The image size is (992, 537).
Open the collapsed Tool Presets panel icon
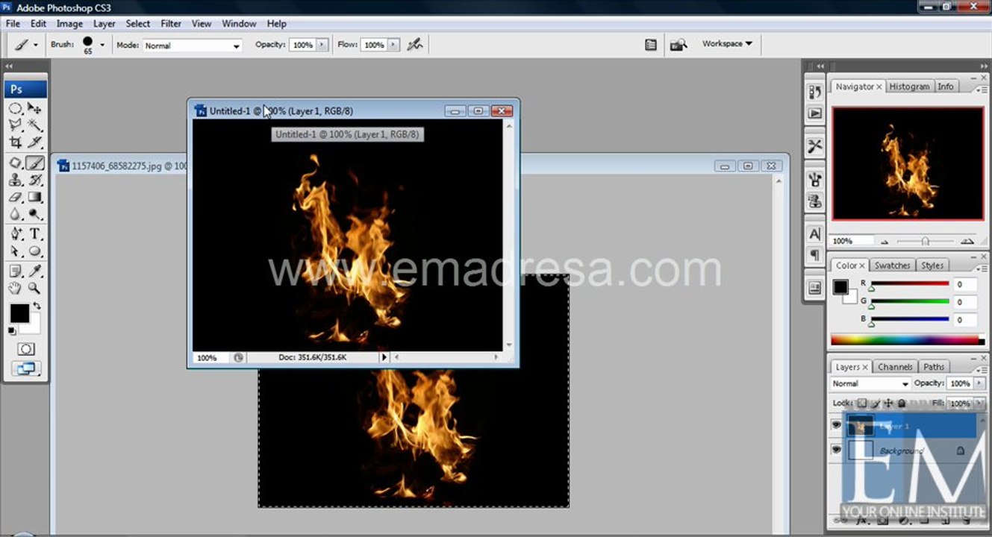tap(814, 146)
